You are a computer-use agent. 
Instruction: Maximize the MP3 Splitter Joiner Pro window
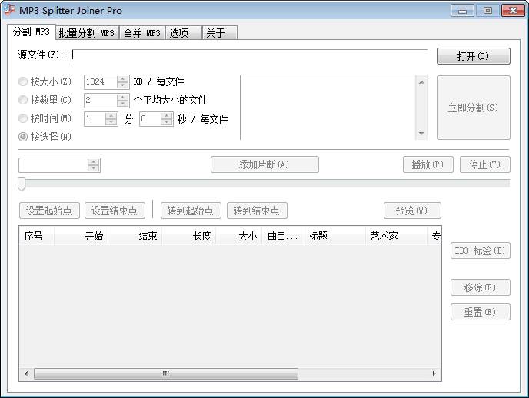tap(487, 11)
